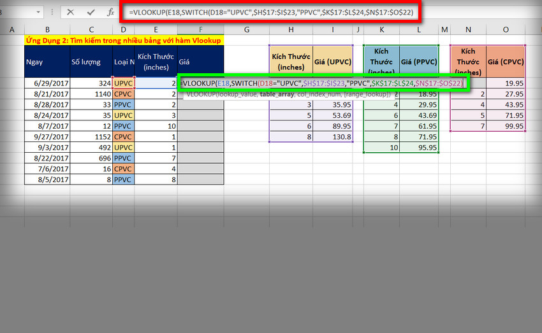The height and width of the screenshot is (333, 542).
Task: Click the yellow title cell Ứng Dụng 2
Action: click(124, 40)
